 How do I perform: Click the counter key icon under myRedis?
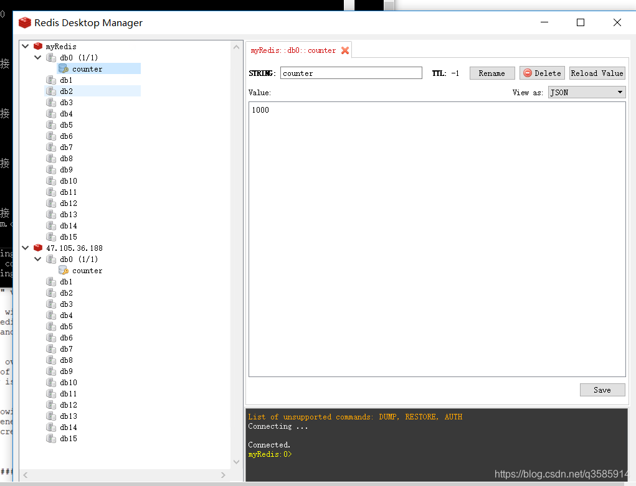64,68
